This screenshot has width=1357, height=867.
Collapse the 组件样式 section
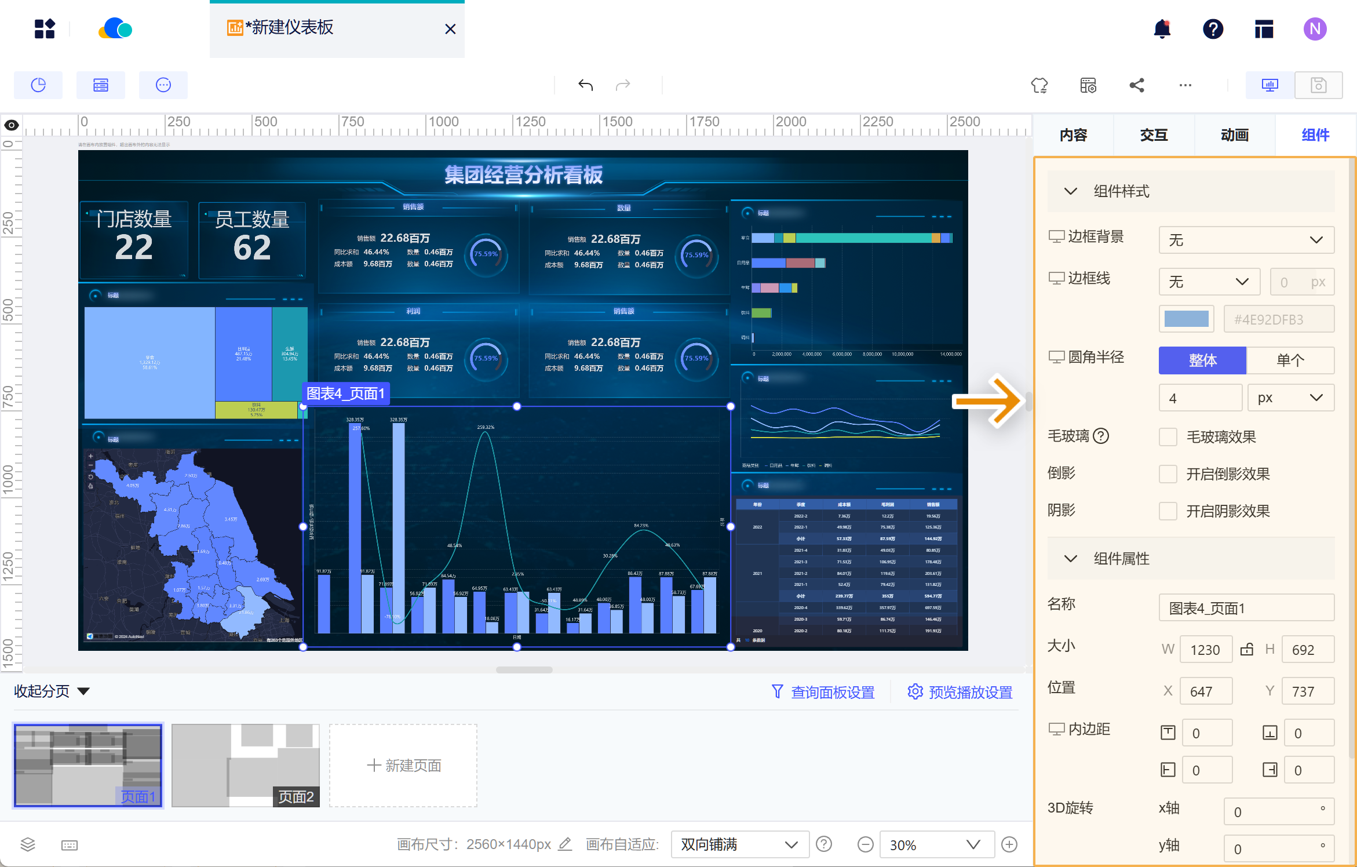1070,191
